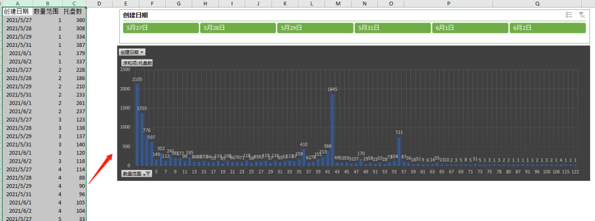Select the 托盘数 cell with value 261

click(x=74, y=103)
